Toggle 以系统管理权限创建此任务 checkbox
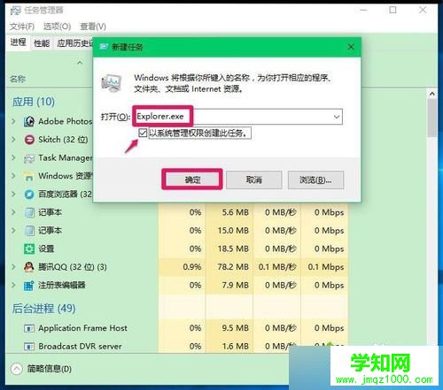Screen dimensions: 443x390 [x=143, y=133]
